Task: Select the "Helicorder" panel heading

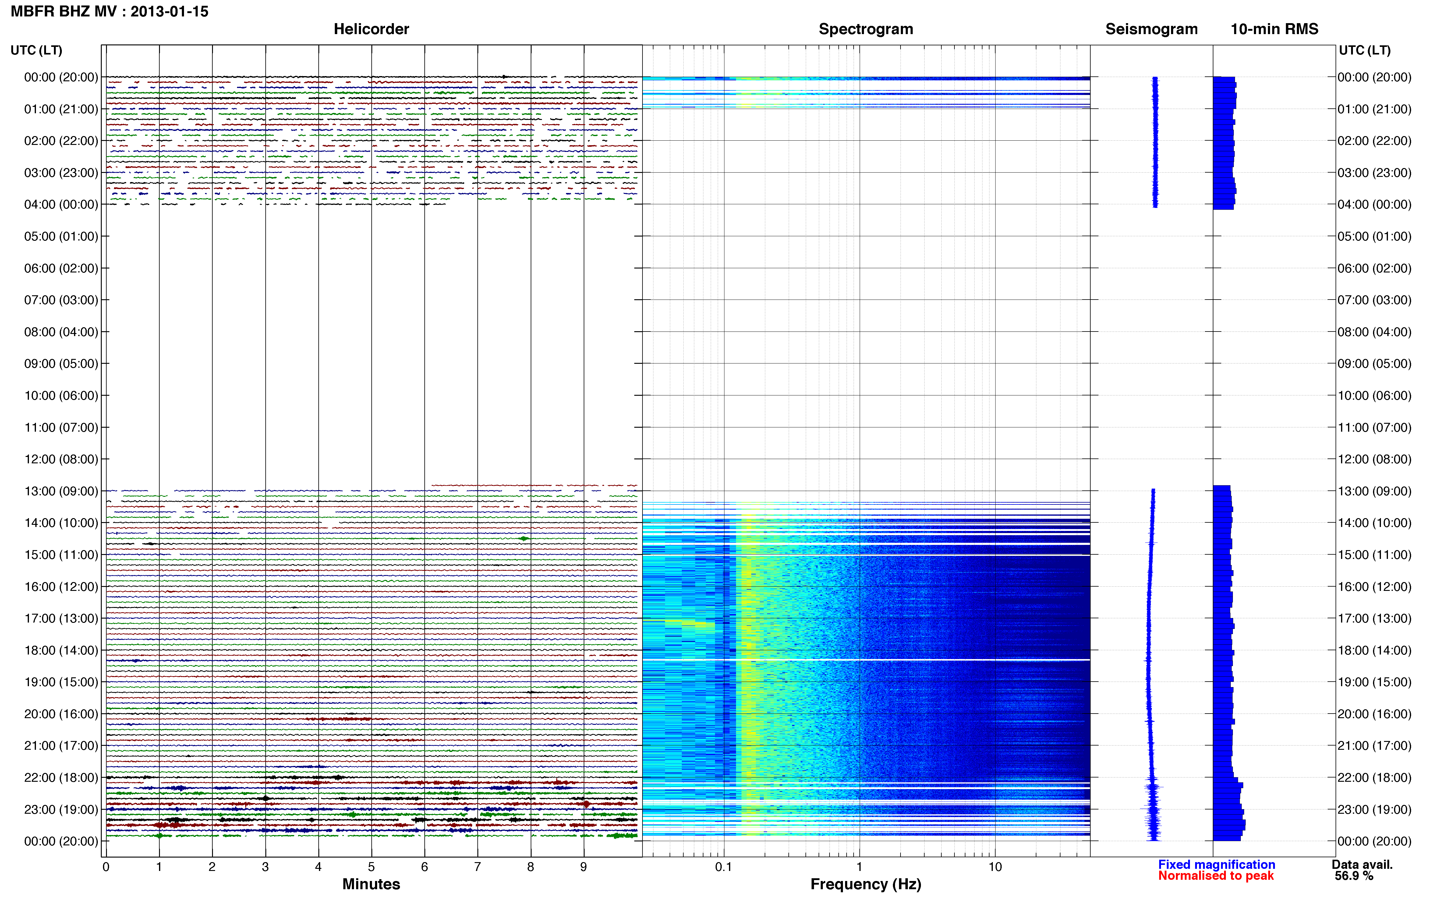Action: [x=371, y=29]
